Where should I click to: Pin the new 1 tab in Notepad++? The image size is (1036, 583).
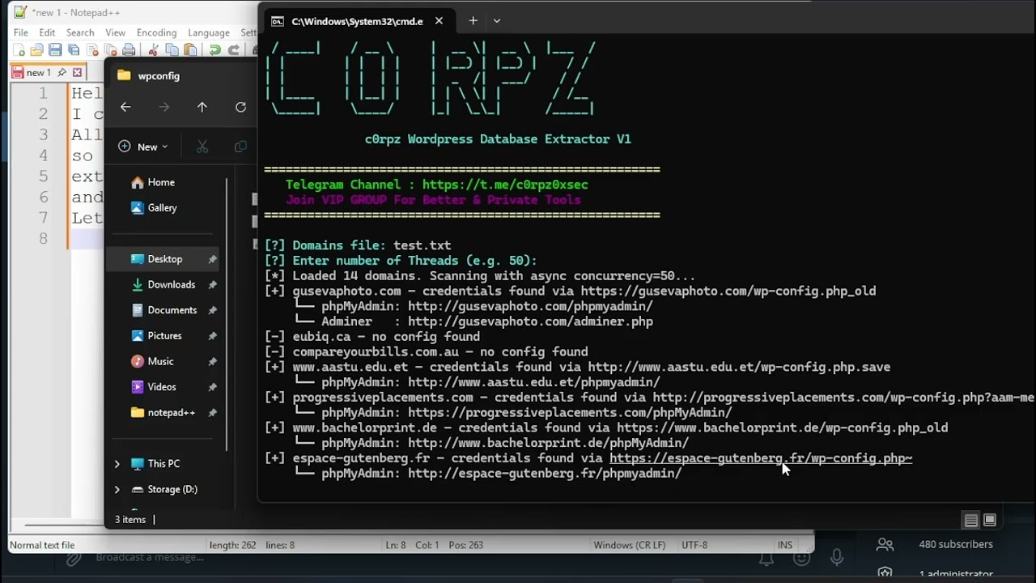point(62,72)
